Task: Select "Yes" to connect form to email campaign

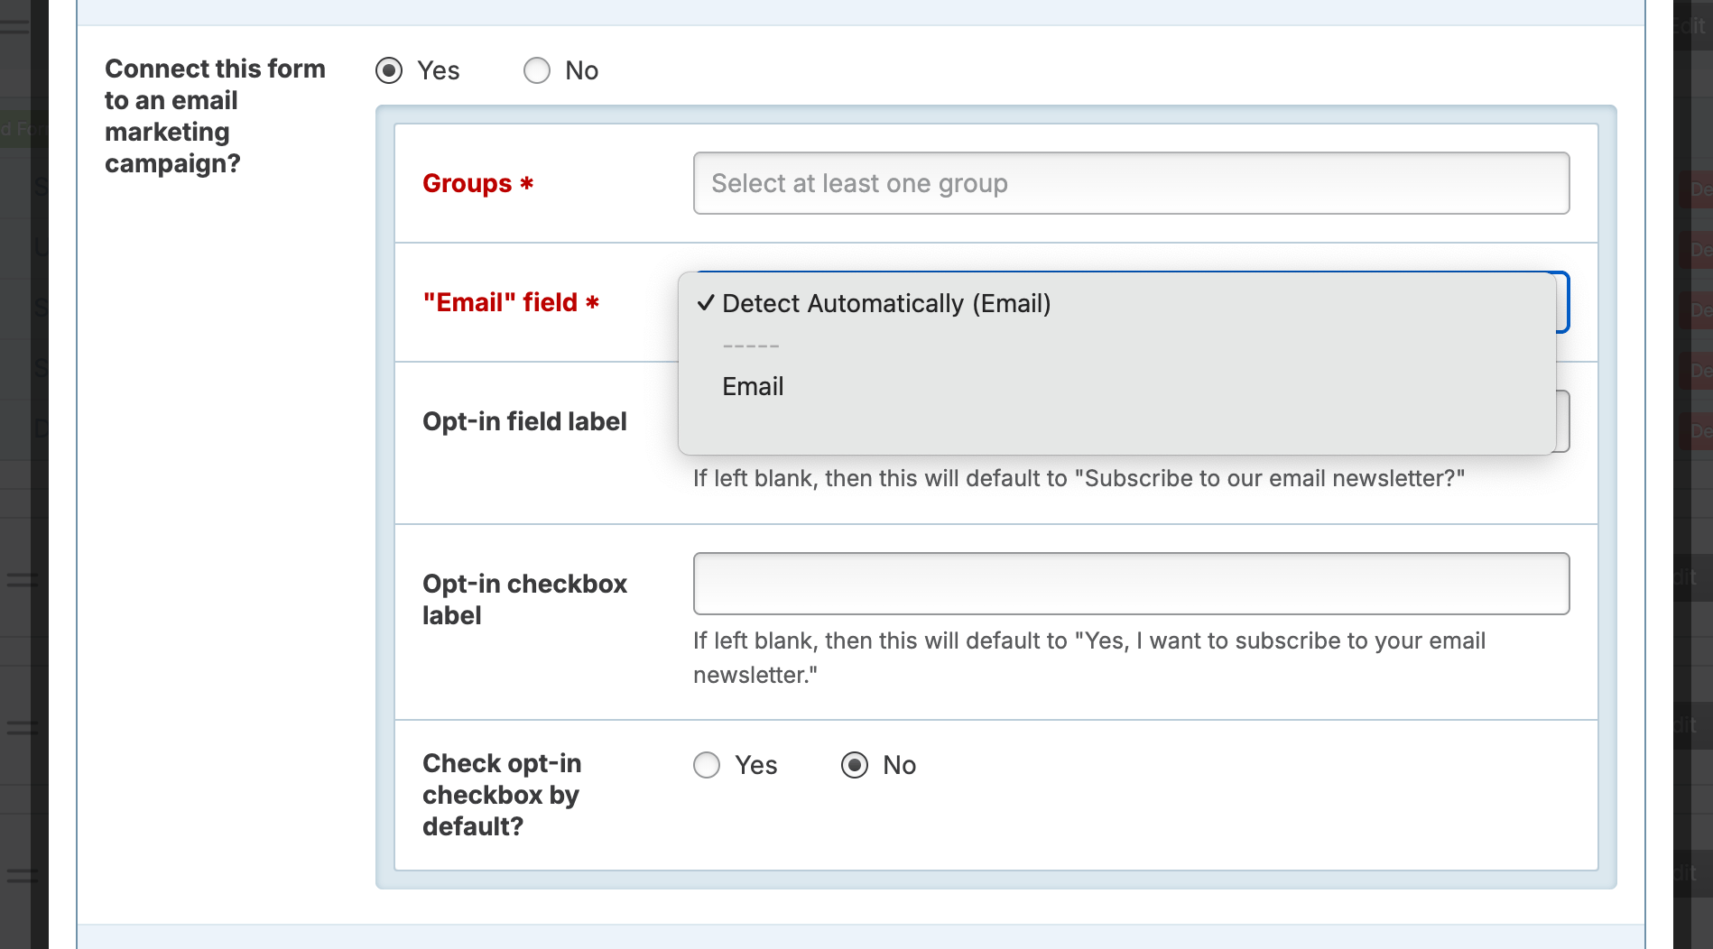Action: click(389, 69)
